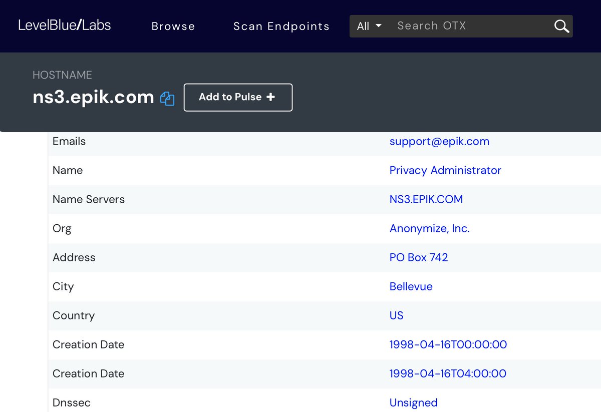The image size is (601, 412).
Task: Click the LevelBlue Labs logo
Action: coord(65,25)
